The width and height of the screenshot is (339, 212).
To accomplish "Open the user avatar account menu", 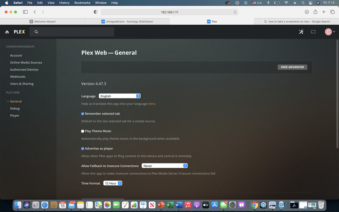I will click(x=330, y=32).
